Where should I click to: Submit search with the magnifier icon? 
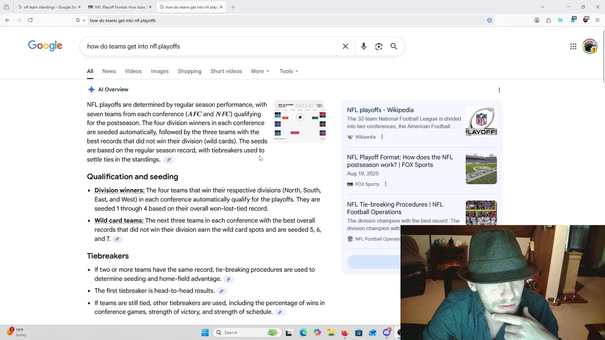[x=394, y=46]
